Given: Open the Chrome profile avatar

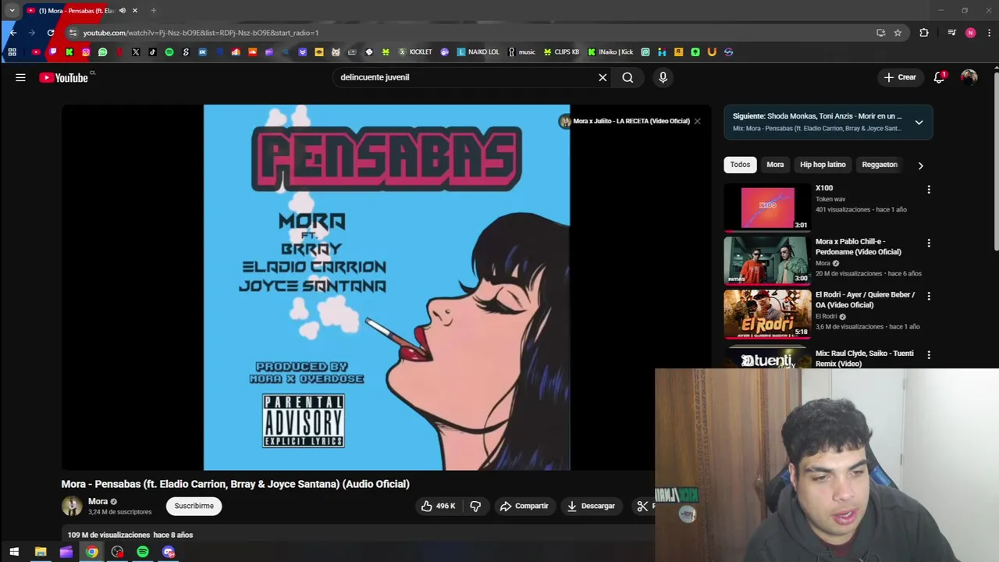Looking at the screenshot, I should pyautogui.click(x=970, y=33).
